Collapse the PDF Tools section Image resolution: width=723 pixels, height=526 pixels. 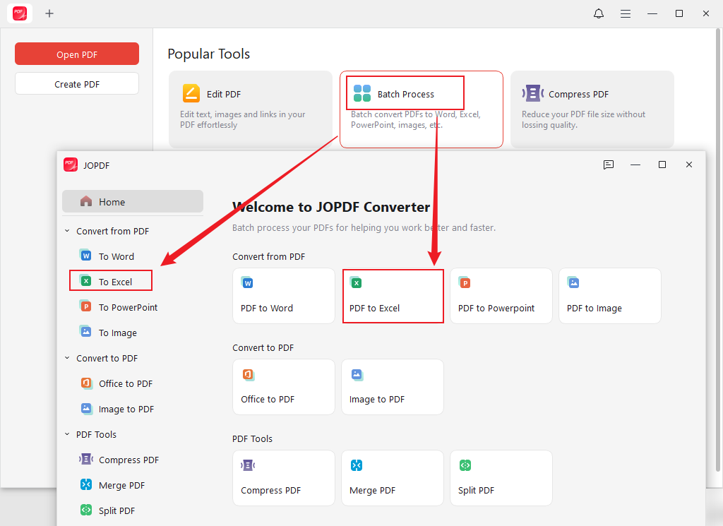point(67,434)
